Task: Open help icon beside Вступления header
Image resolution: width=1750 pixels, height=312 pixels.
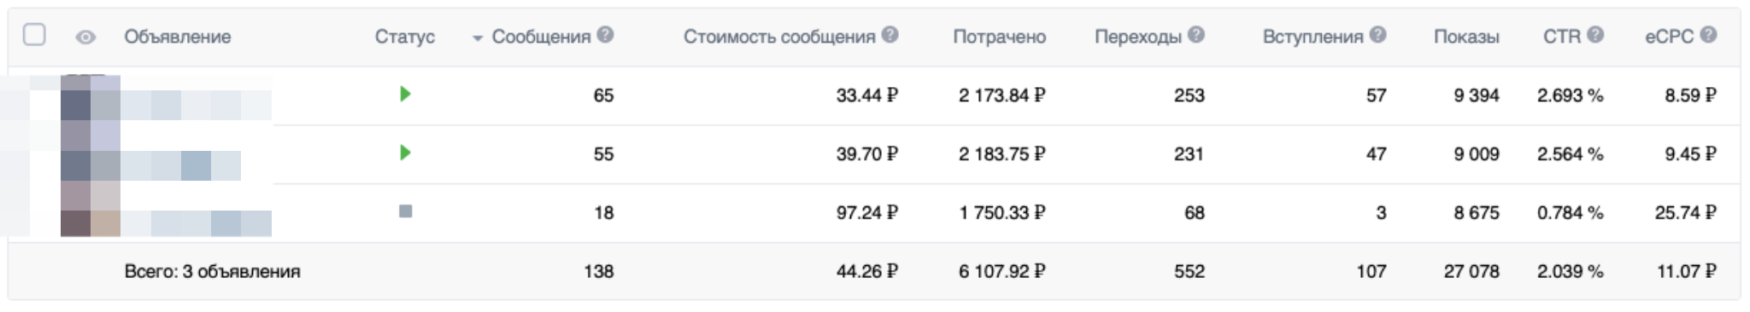Action: (1377, 35)
